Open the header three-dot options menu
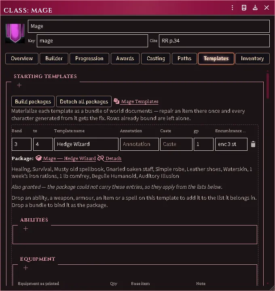 point(232,8)
